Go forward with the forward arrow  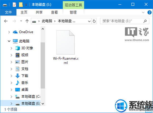click(14, 21)
